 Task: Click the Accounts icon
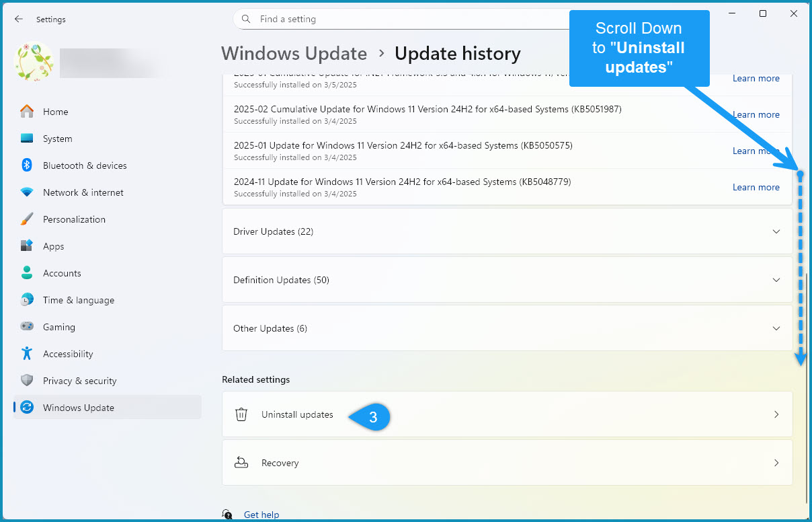coord(27,273)
